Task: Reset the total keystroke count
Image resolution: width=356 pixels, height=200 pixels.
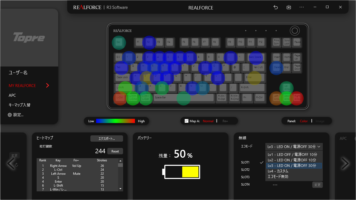Action: (115, 151)
